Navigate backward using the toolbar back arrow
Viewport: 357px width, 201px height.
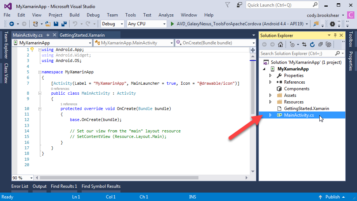click(12, 24)
